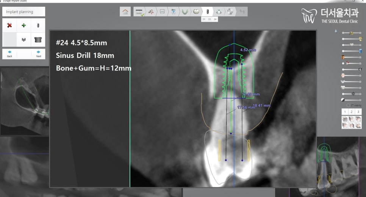The width and height of the screenshot is (366, 197).
Task: Select the dark sleeve icon in planning panel
Action: (x=38, y=40)
